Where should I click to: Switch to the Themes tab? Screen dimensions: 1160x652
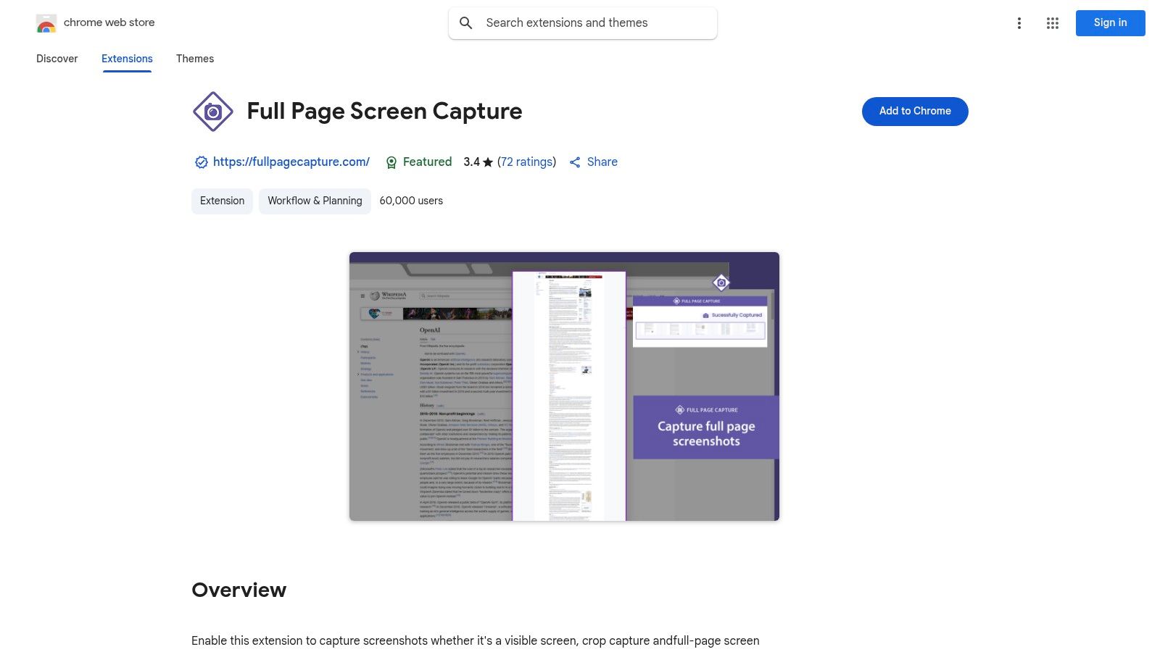[x=194, y=59]
